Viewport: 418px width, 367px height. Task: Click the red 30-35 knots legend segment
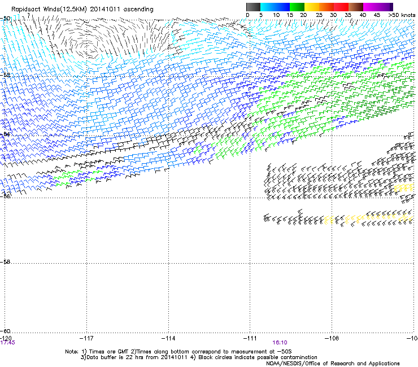point(341,7)
